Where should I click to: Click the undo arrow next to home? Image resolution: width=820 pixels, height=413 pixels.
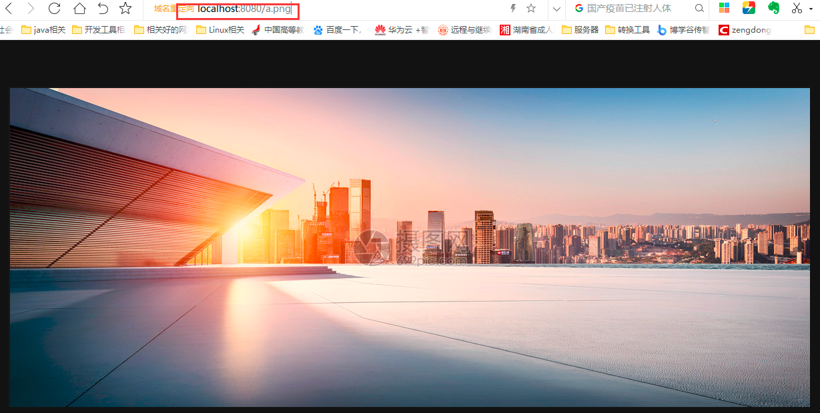click(102, 8)
